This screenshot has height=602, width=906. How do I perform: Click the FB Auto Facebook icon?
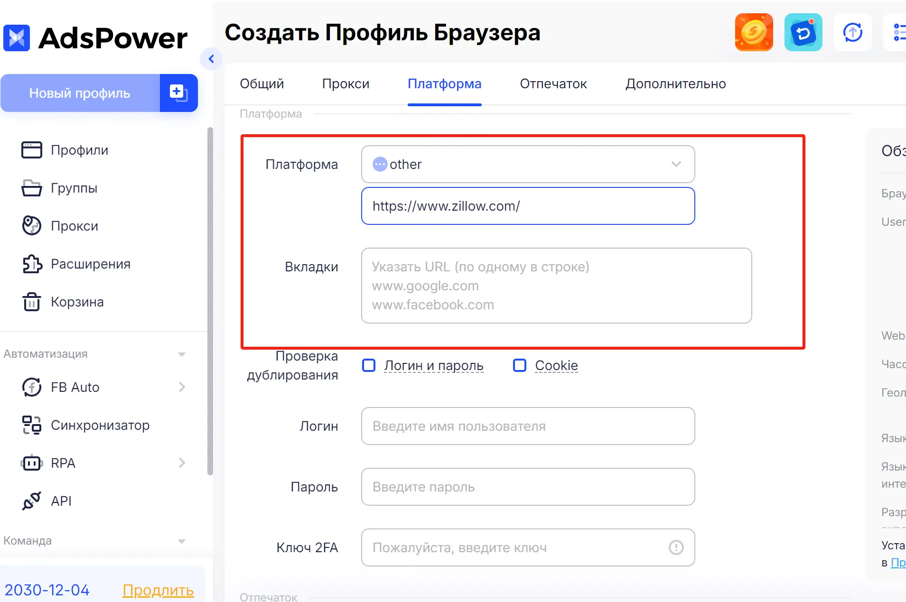pos(32,387)
